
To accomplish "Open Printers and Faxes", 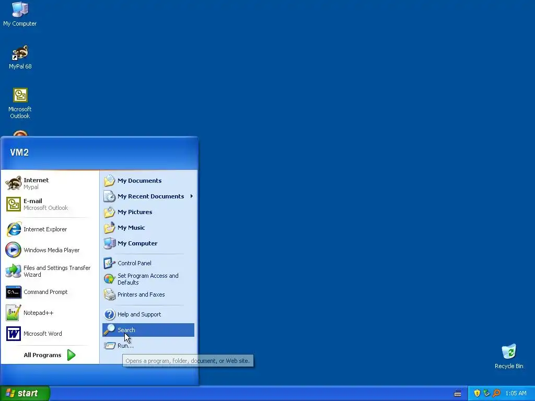I will pyautogui.click(x=148, y=294).
